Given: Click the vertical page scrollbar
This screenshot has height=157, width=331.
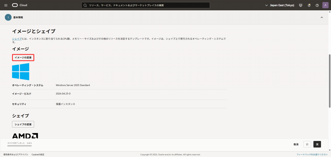Looking at the screenshot, I should (329, 81).
